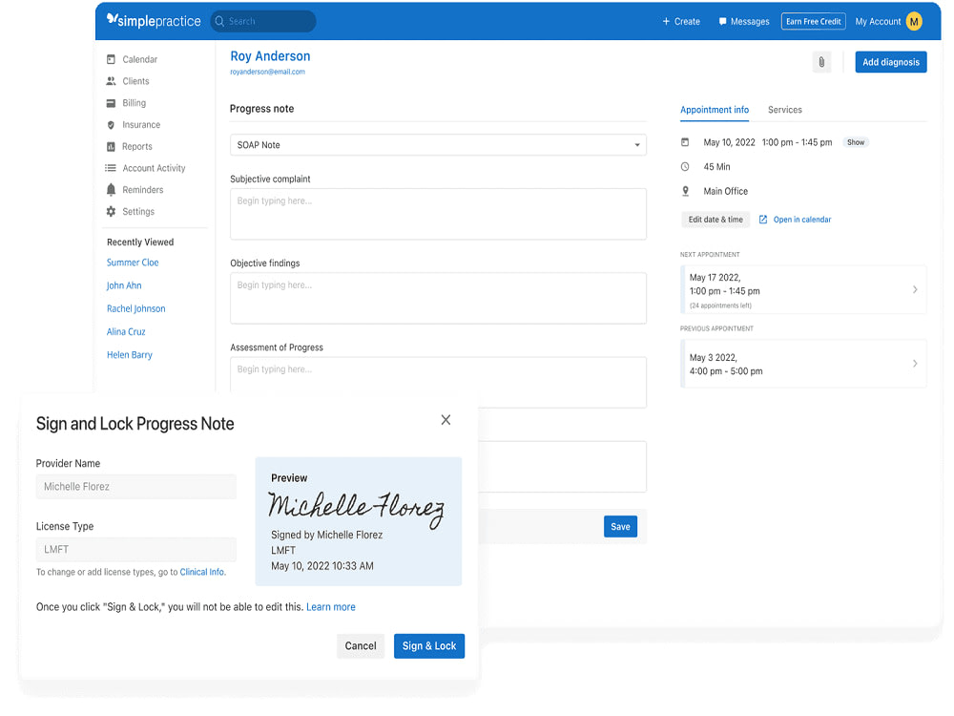This screenshot has height=716, width=954.
Task: Open Calendar from the sidebar menu
Action: pyautogui.click(x=139, y=59)
